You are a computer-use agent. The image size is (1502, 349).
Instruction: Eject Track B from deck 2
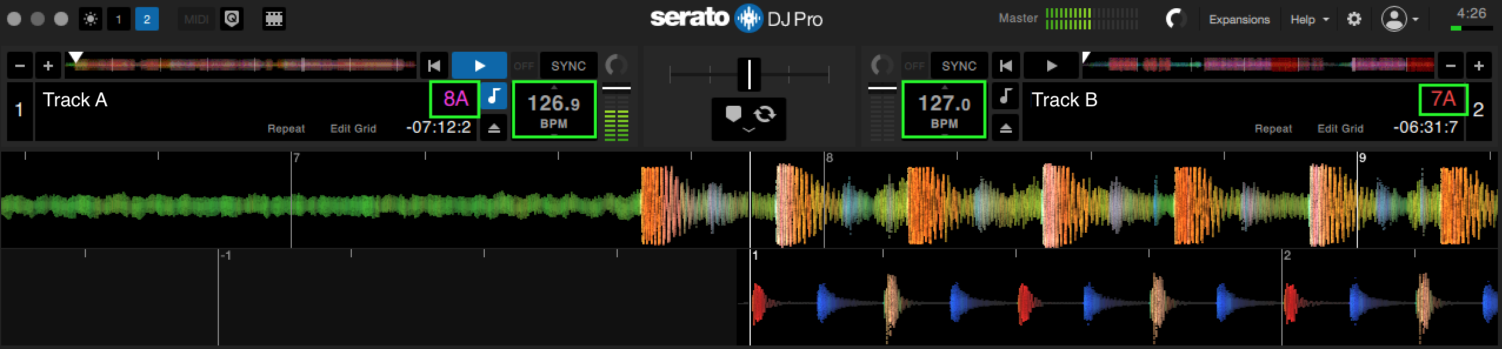(1005, 127)
